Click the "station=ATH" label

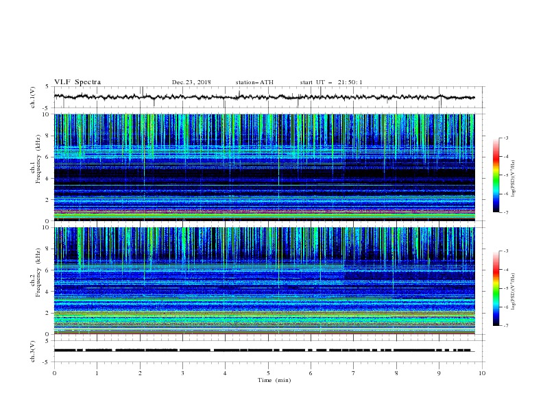coord(254,82)
